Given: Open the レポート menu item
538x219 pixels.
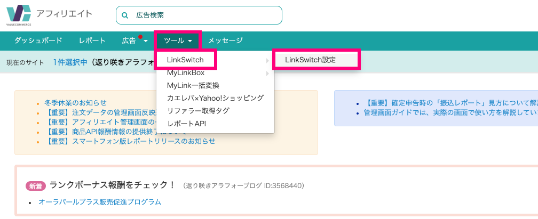Looking at the screenshot, I should click(x=92, y=41).
